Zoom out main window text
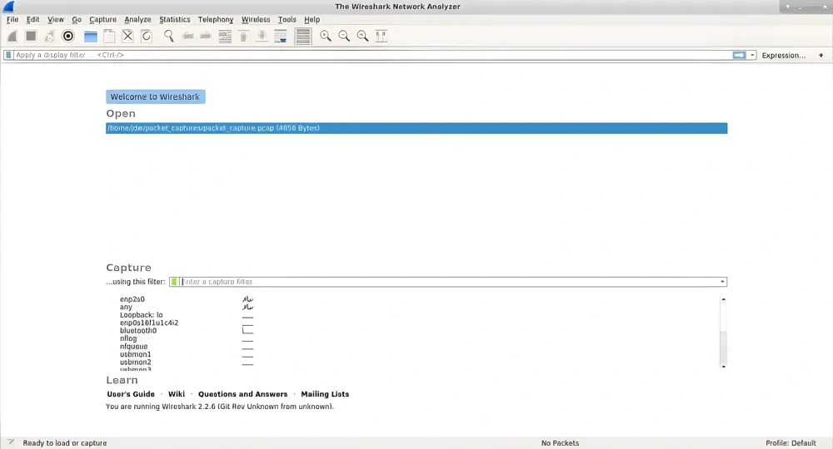 tap(344, 36)
